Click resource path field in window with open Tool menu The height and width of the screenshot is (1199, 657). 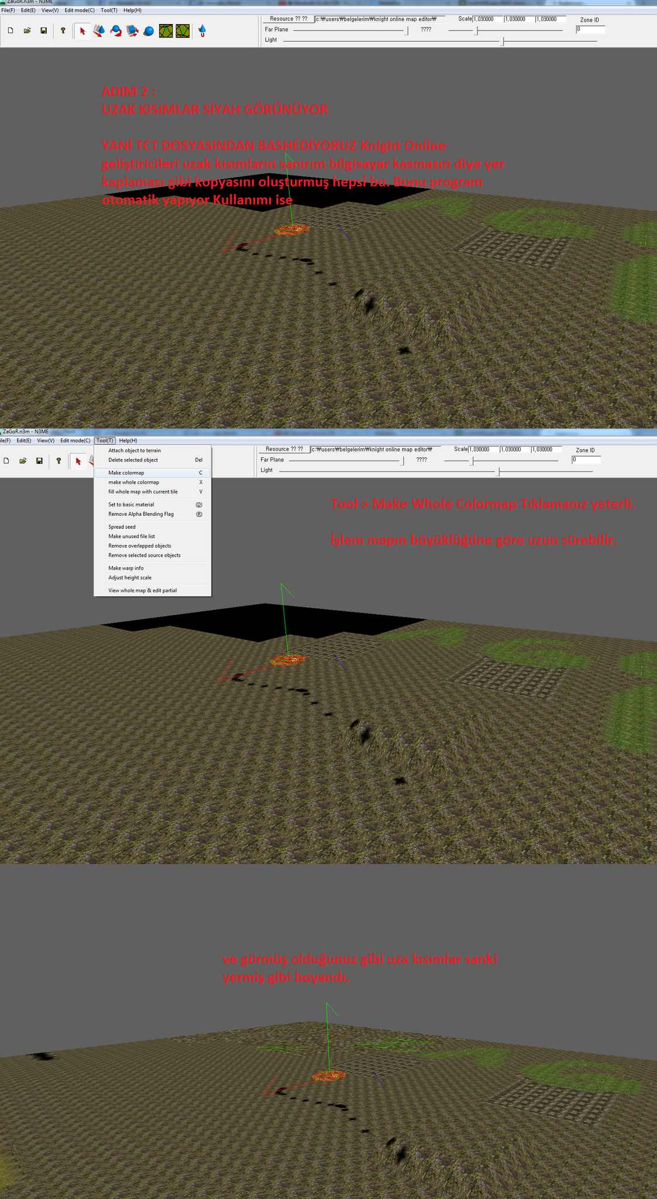tap(376, 450)
